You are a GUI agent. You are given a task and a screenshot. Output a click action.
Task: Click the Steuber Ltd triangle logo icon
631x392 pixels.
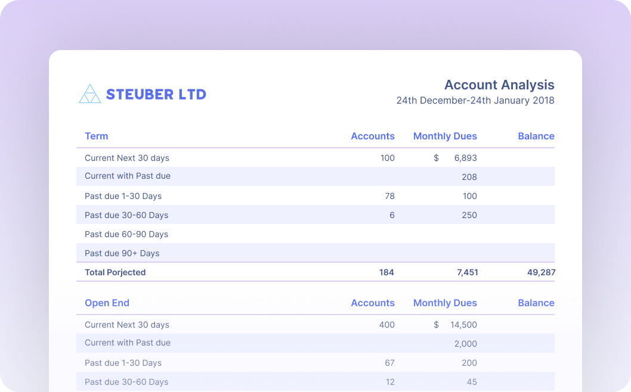tap(90, 94)
